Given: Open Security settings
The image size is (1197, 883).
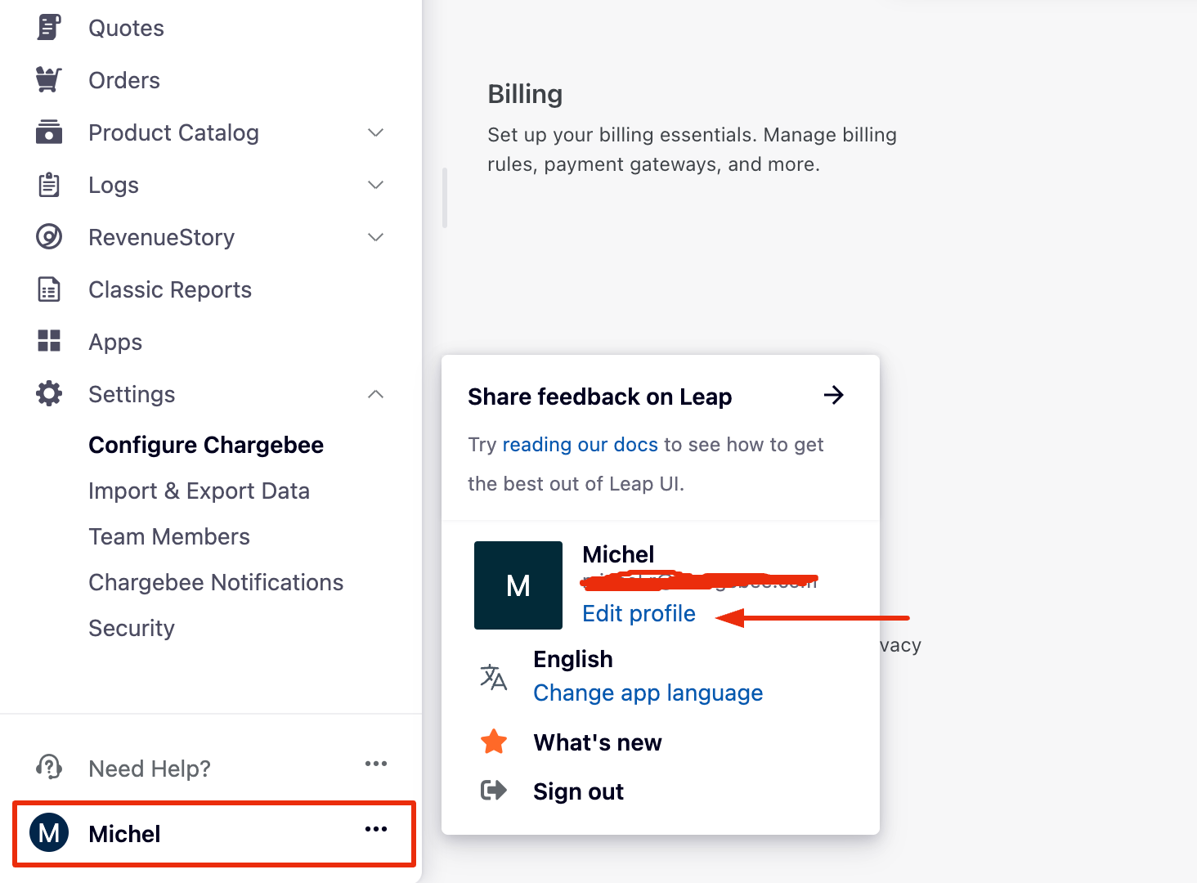Looking at the screenshot, I should click(x=132, y=628).
